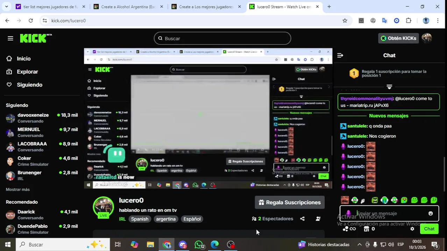Open Task View on the taskbar
This screenshot has height=251, width=447.
point(118,245)
